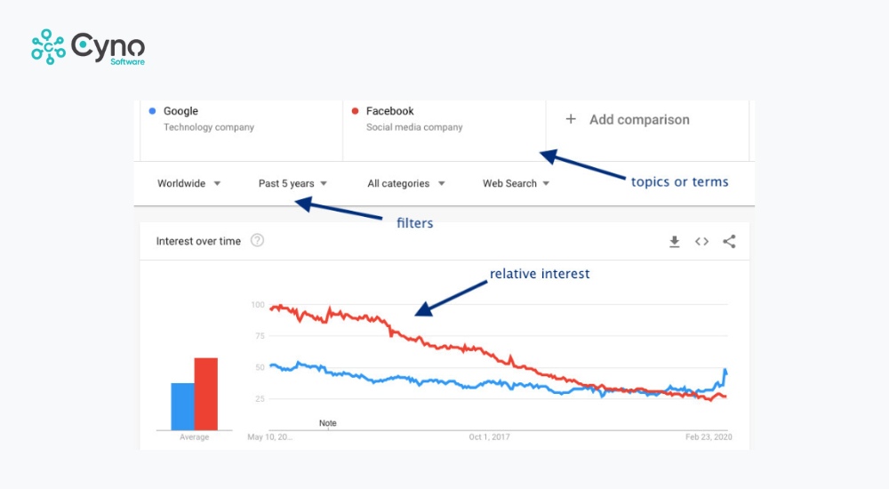Click the Oct 1, 2017 axis label
The image size is (889, 489).
pyautogui.click(x=488, y=437)
